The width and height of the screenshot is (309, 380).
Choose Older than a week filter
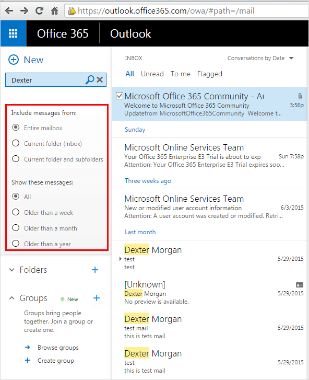(16, 212)
